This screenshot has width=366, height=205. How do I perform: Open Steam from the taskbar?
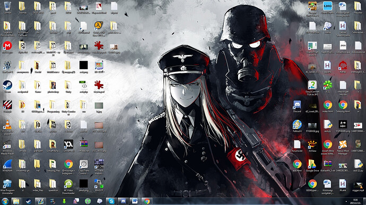tap(29, 201)
